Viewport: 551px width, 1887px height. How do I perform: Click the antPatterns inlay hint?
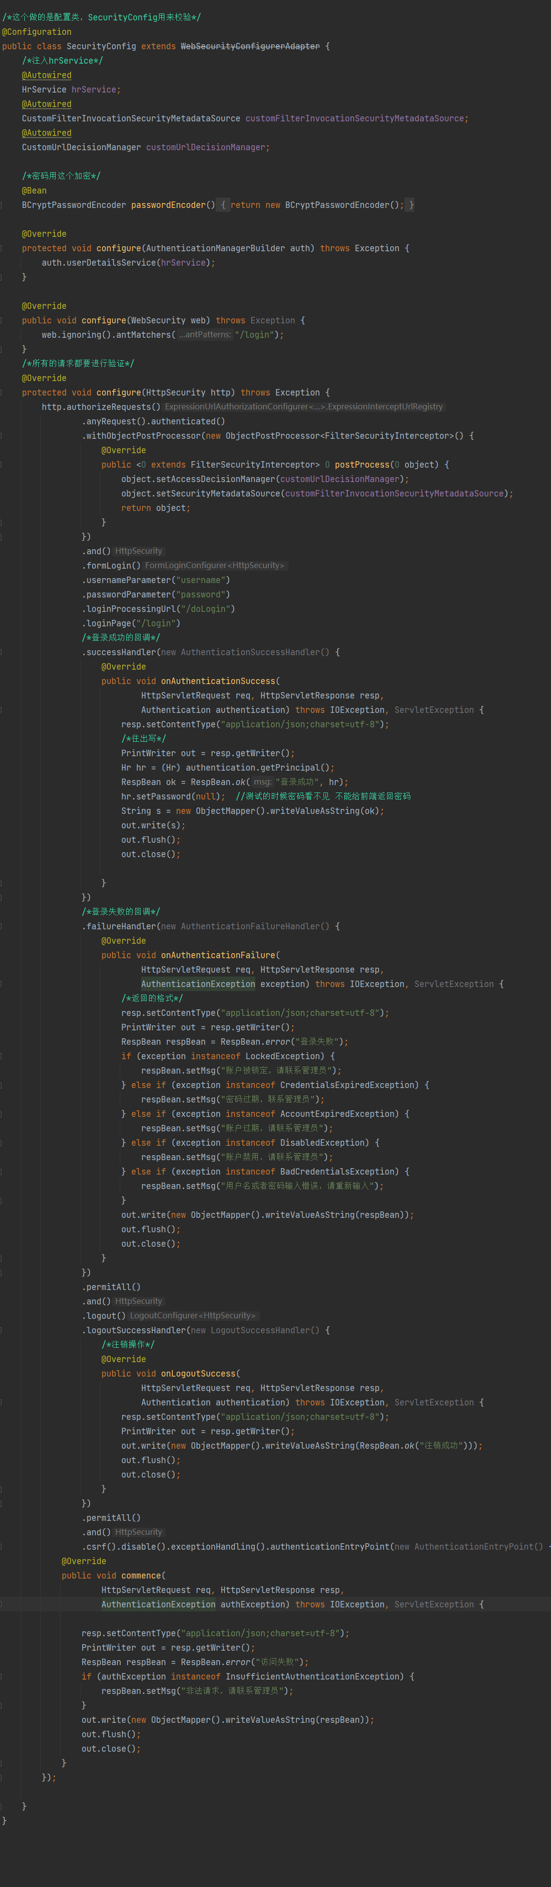(x=204, y=335)
